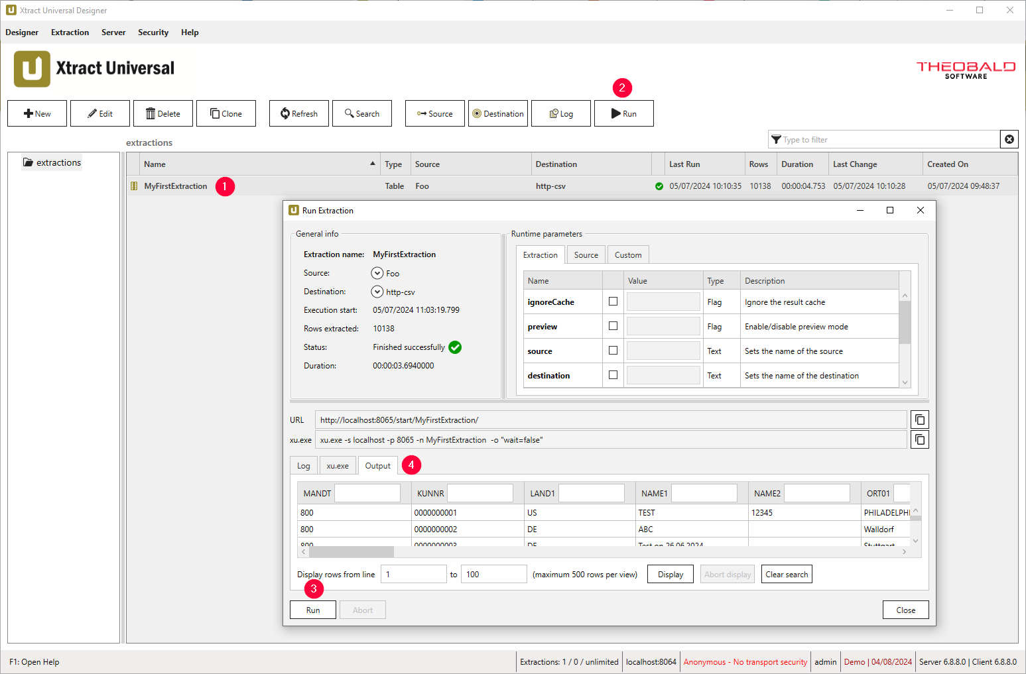
Task: Copy the URL with its copy icon
Action: coord(920,420)
